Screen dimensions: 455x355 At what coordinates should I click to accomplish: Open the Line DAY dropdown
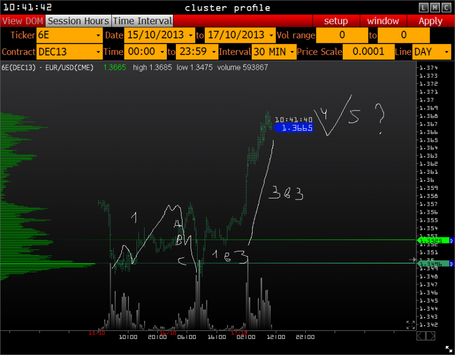(432, 52)
